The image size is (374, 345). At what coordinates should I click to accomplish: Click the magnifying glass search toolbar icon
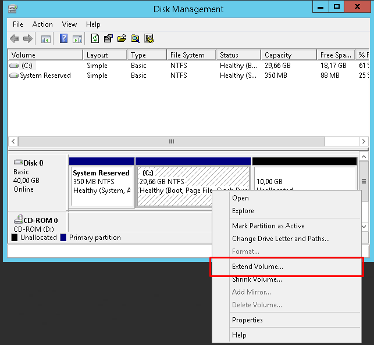tap(136, 38)
